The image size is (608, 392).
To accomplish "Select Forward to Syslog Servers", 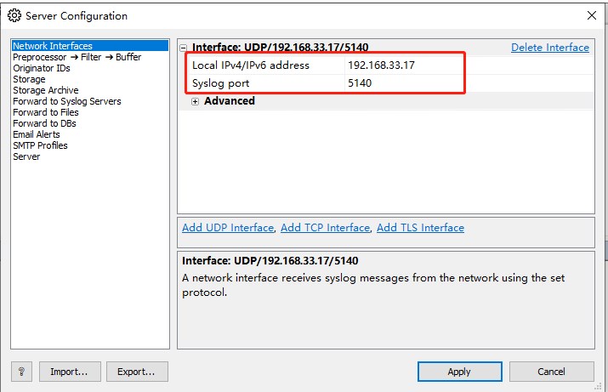I will tap(66, 101).
